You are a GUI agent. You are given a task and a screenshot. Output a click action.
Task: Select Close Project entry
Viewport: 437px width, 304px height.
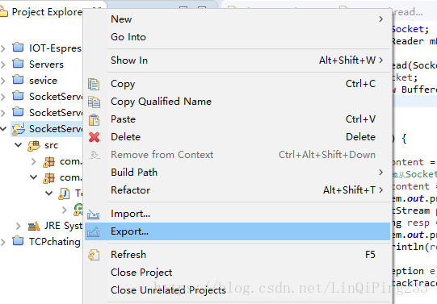[x=237, y=273]
